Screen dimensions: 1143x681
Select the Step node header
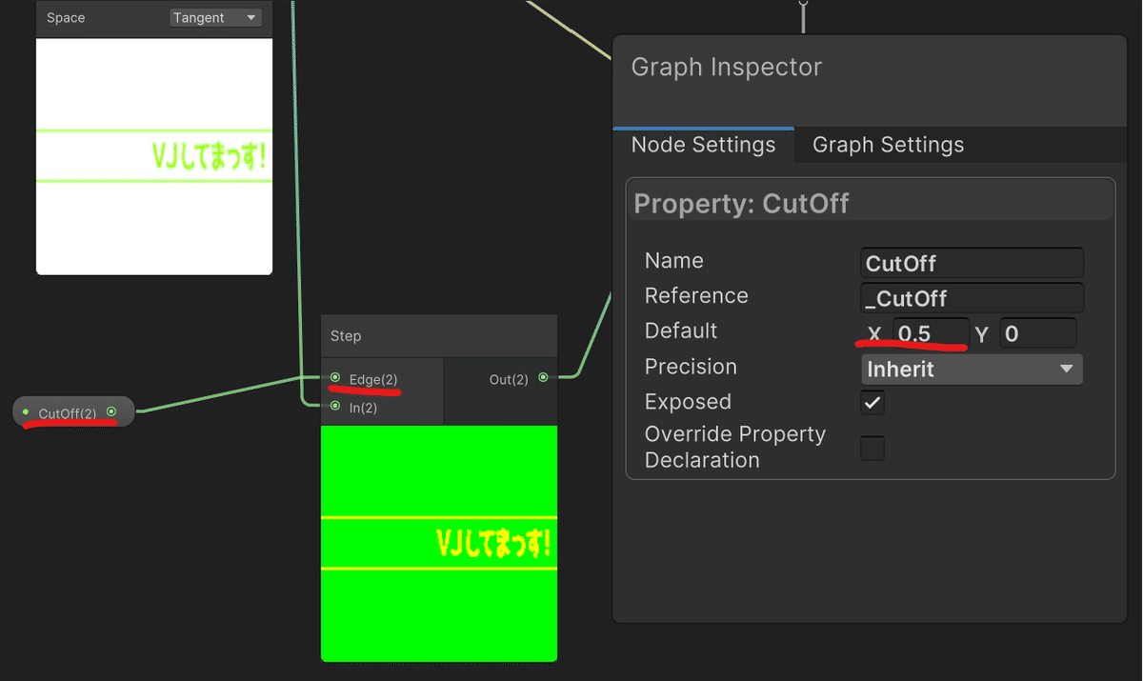[439, 336]
